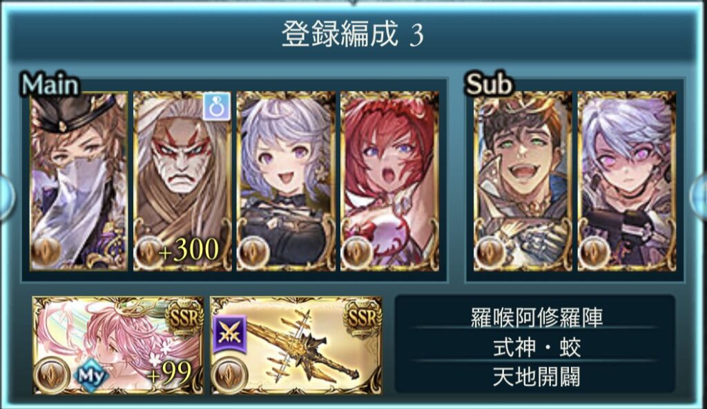The image size is (707, 409).
Task: Click SSR emblem on golden sword card
Action: 362,319
